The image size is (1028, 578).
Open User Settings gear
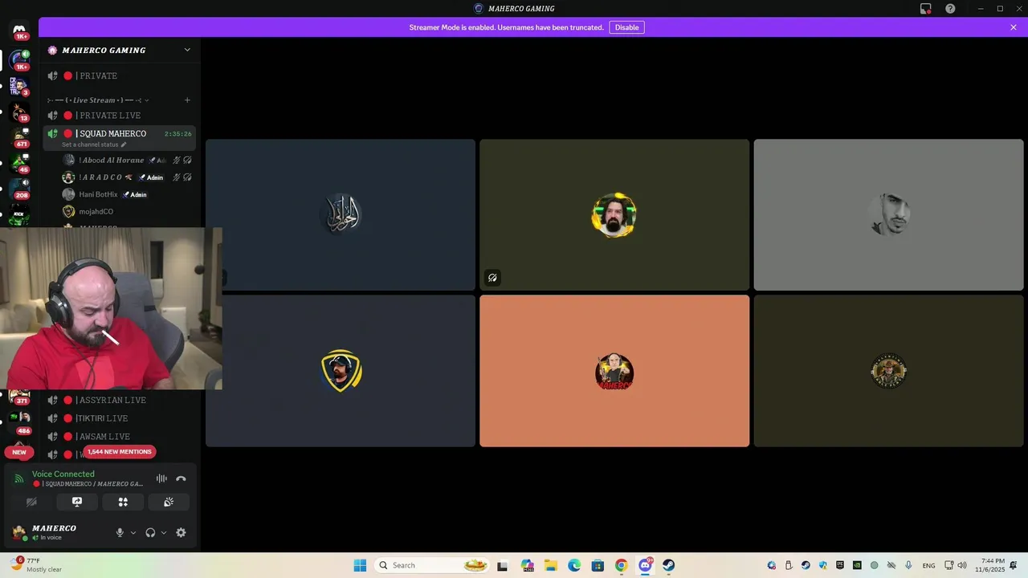(181, 532)
